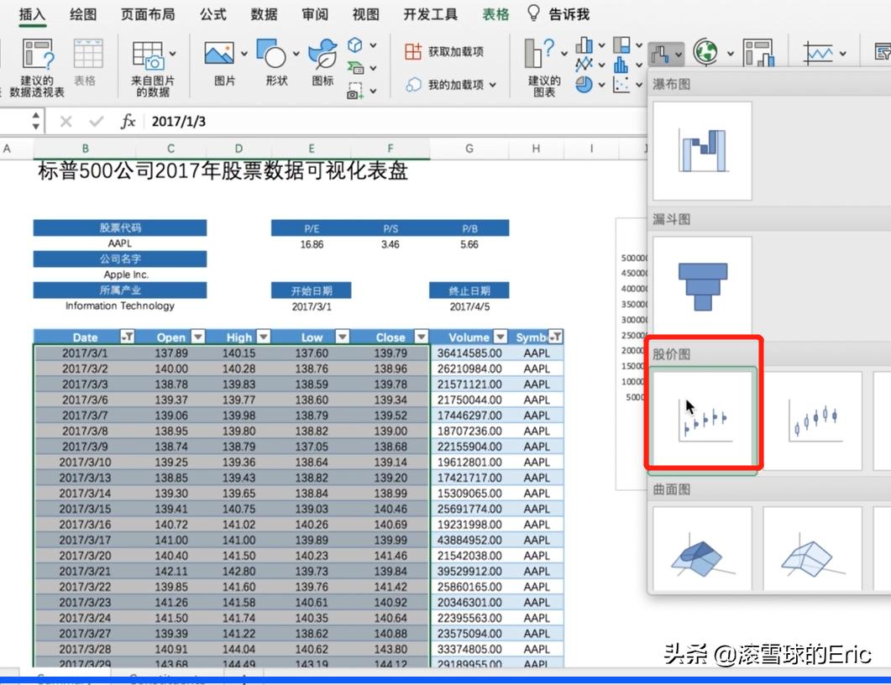Choose the funnel chart (漏斗图) thumbnail
Screen dimensions: 891x685
point(702,286)
